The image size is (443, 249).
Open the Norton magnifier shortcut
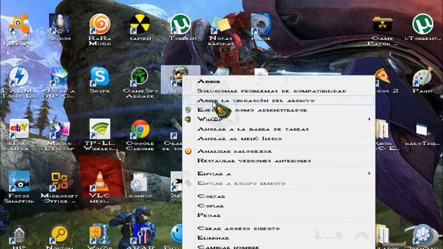click(60, 234)
